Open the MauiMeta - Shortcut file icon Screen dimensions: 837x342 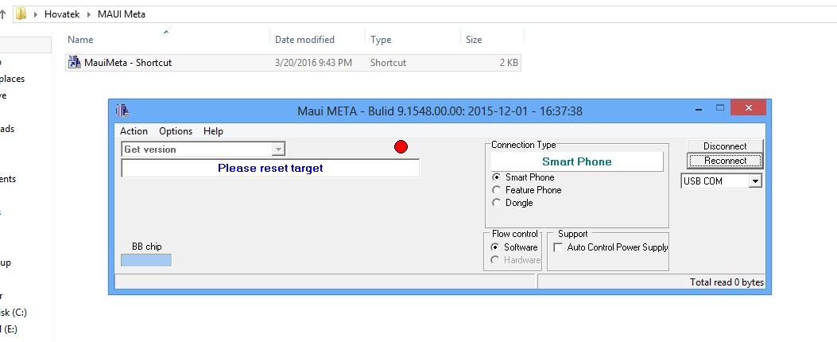coord(75,63)
